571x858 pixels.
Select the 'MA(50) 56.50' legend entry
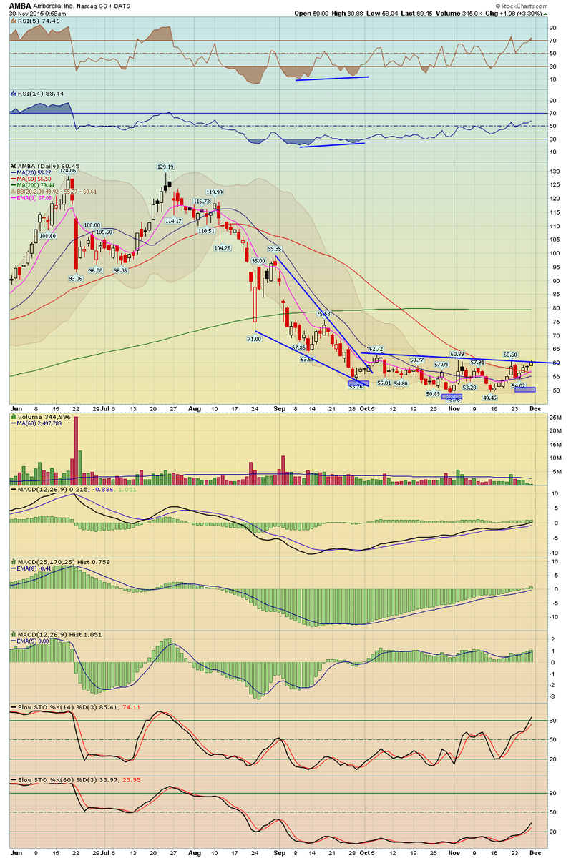35,179
